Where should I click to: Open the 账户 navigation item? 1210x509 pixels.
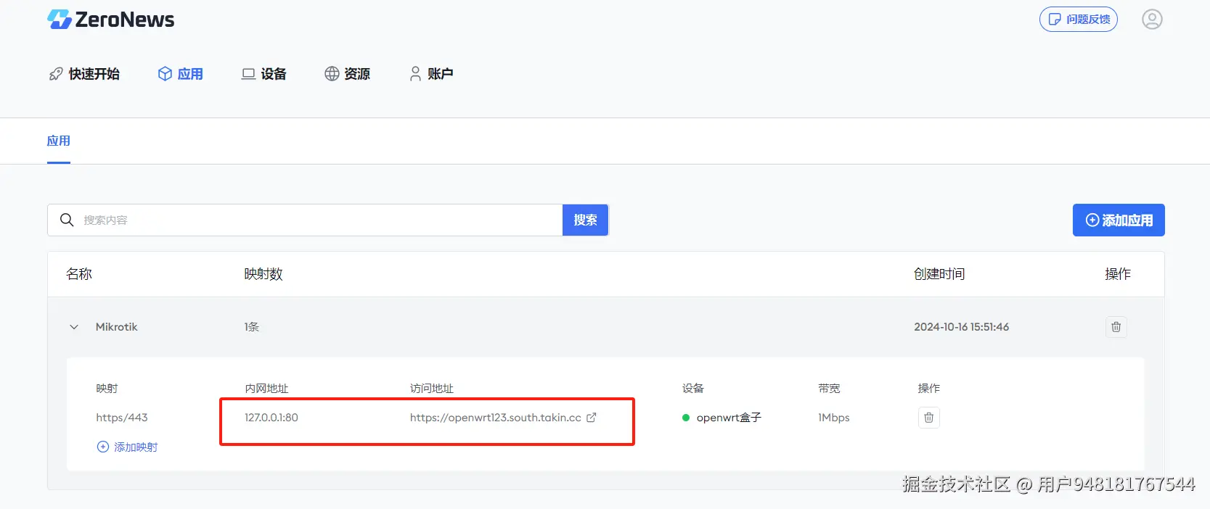coord(431,74)
